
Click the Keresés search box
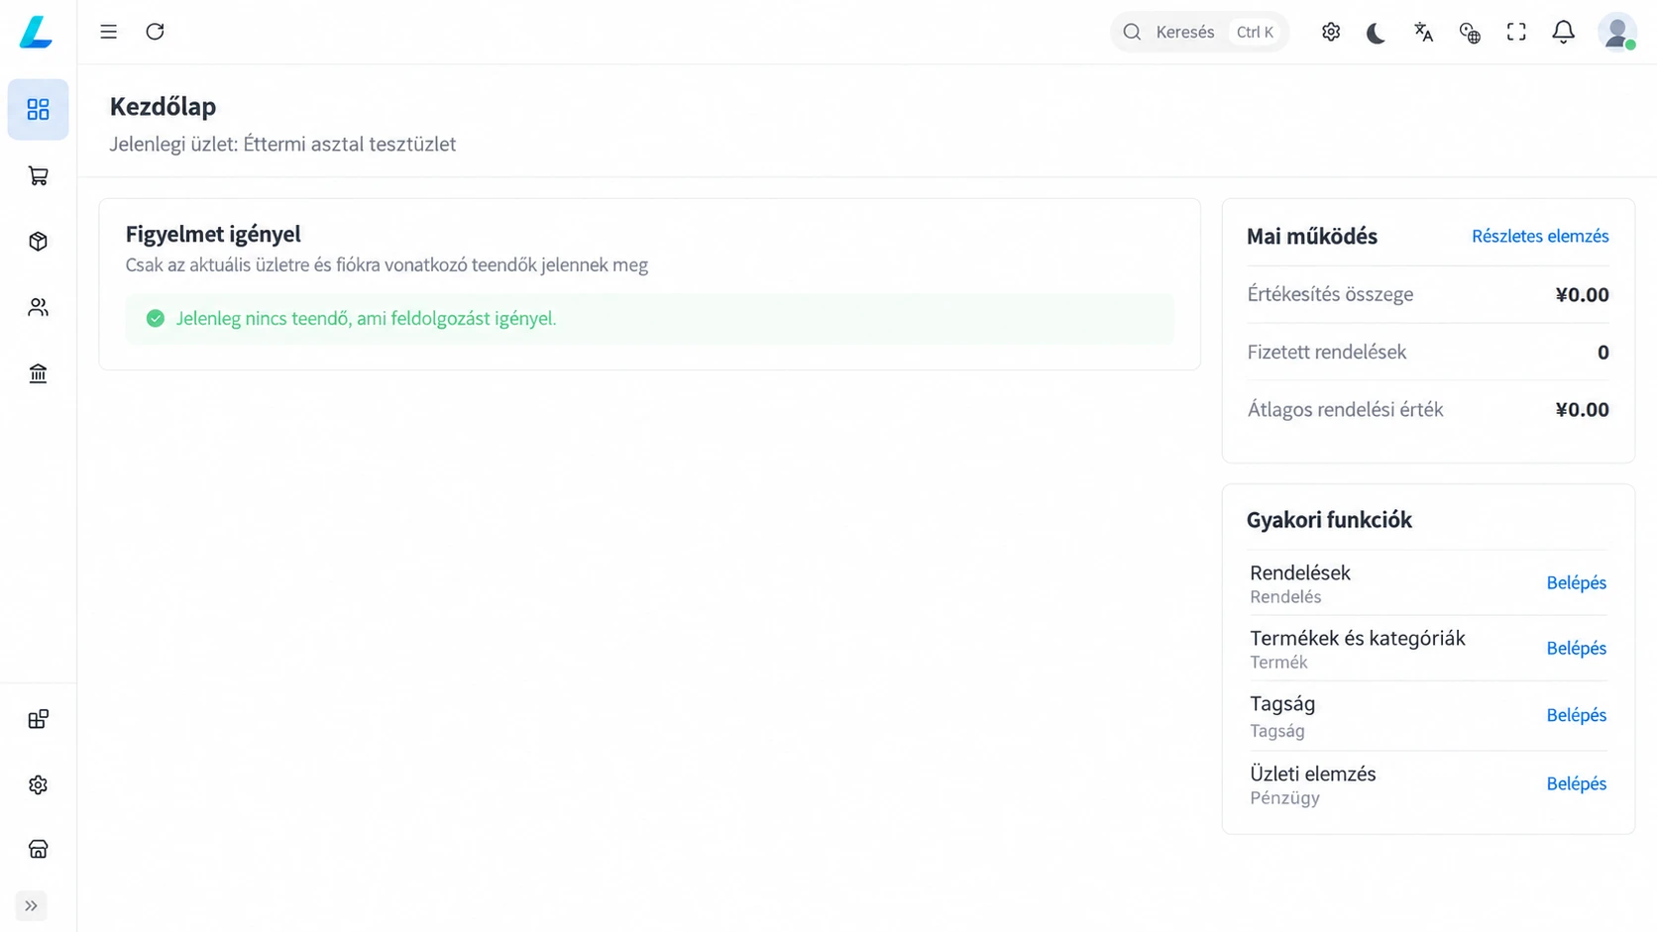click(x=1199, y=32)
